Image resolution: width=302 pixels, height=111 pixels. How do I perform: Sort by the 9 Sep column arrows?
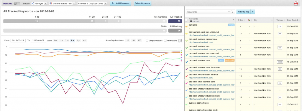(x=244, y=20)
